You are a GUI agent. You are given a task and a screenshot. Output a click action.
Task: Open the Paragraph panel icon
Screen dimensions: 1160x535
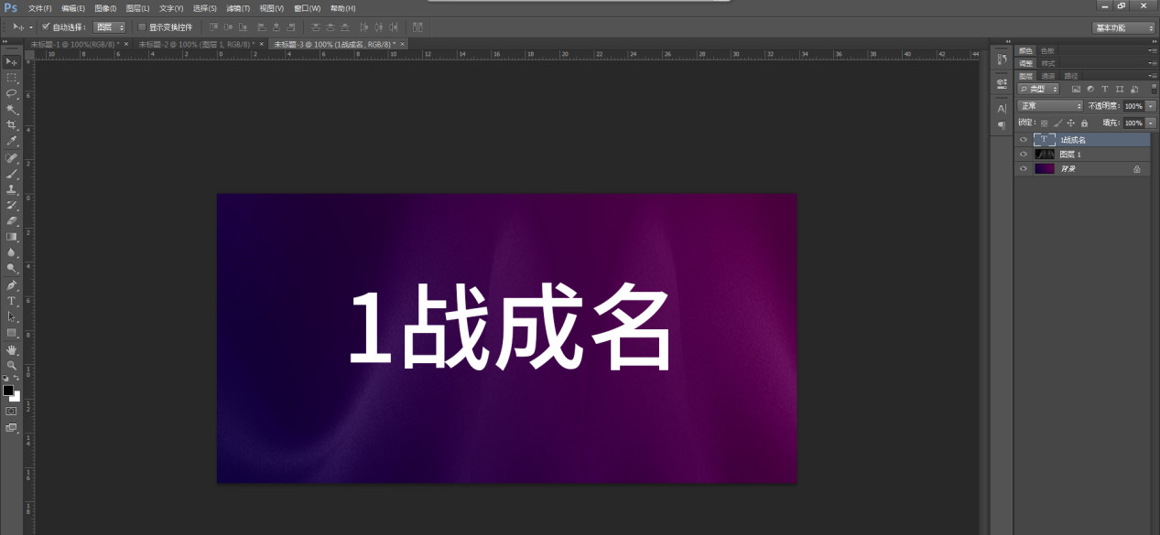(x=1002, y=125)
